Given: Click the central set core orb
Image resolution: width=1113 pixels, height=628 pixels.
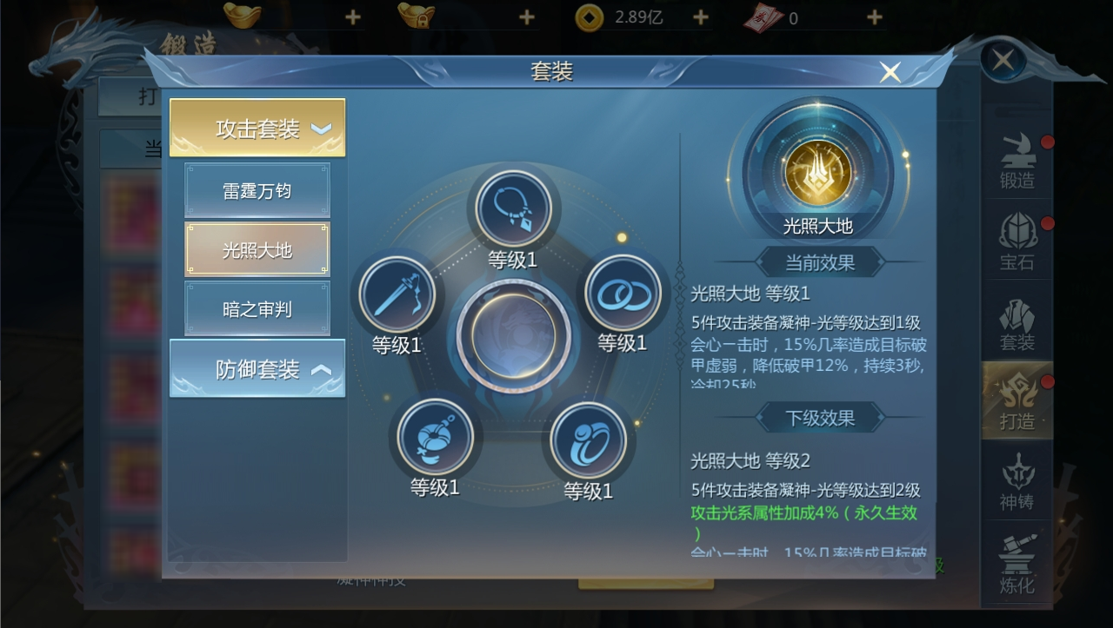Looking at the screenshot, I should pos(513,336).
